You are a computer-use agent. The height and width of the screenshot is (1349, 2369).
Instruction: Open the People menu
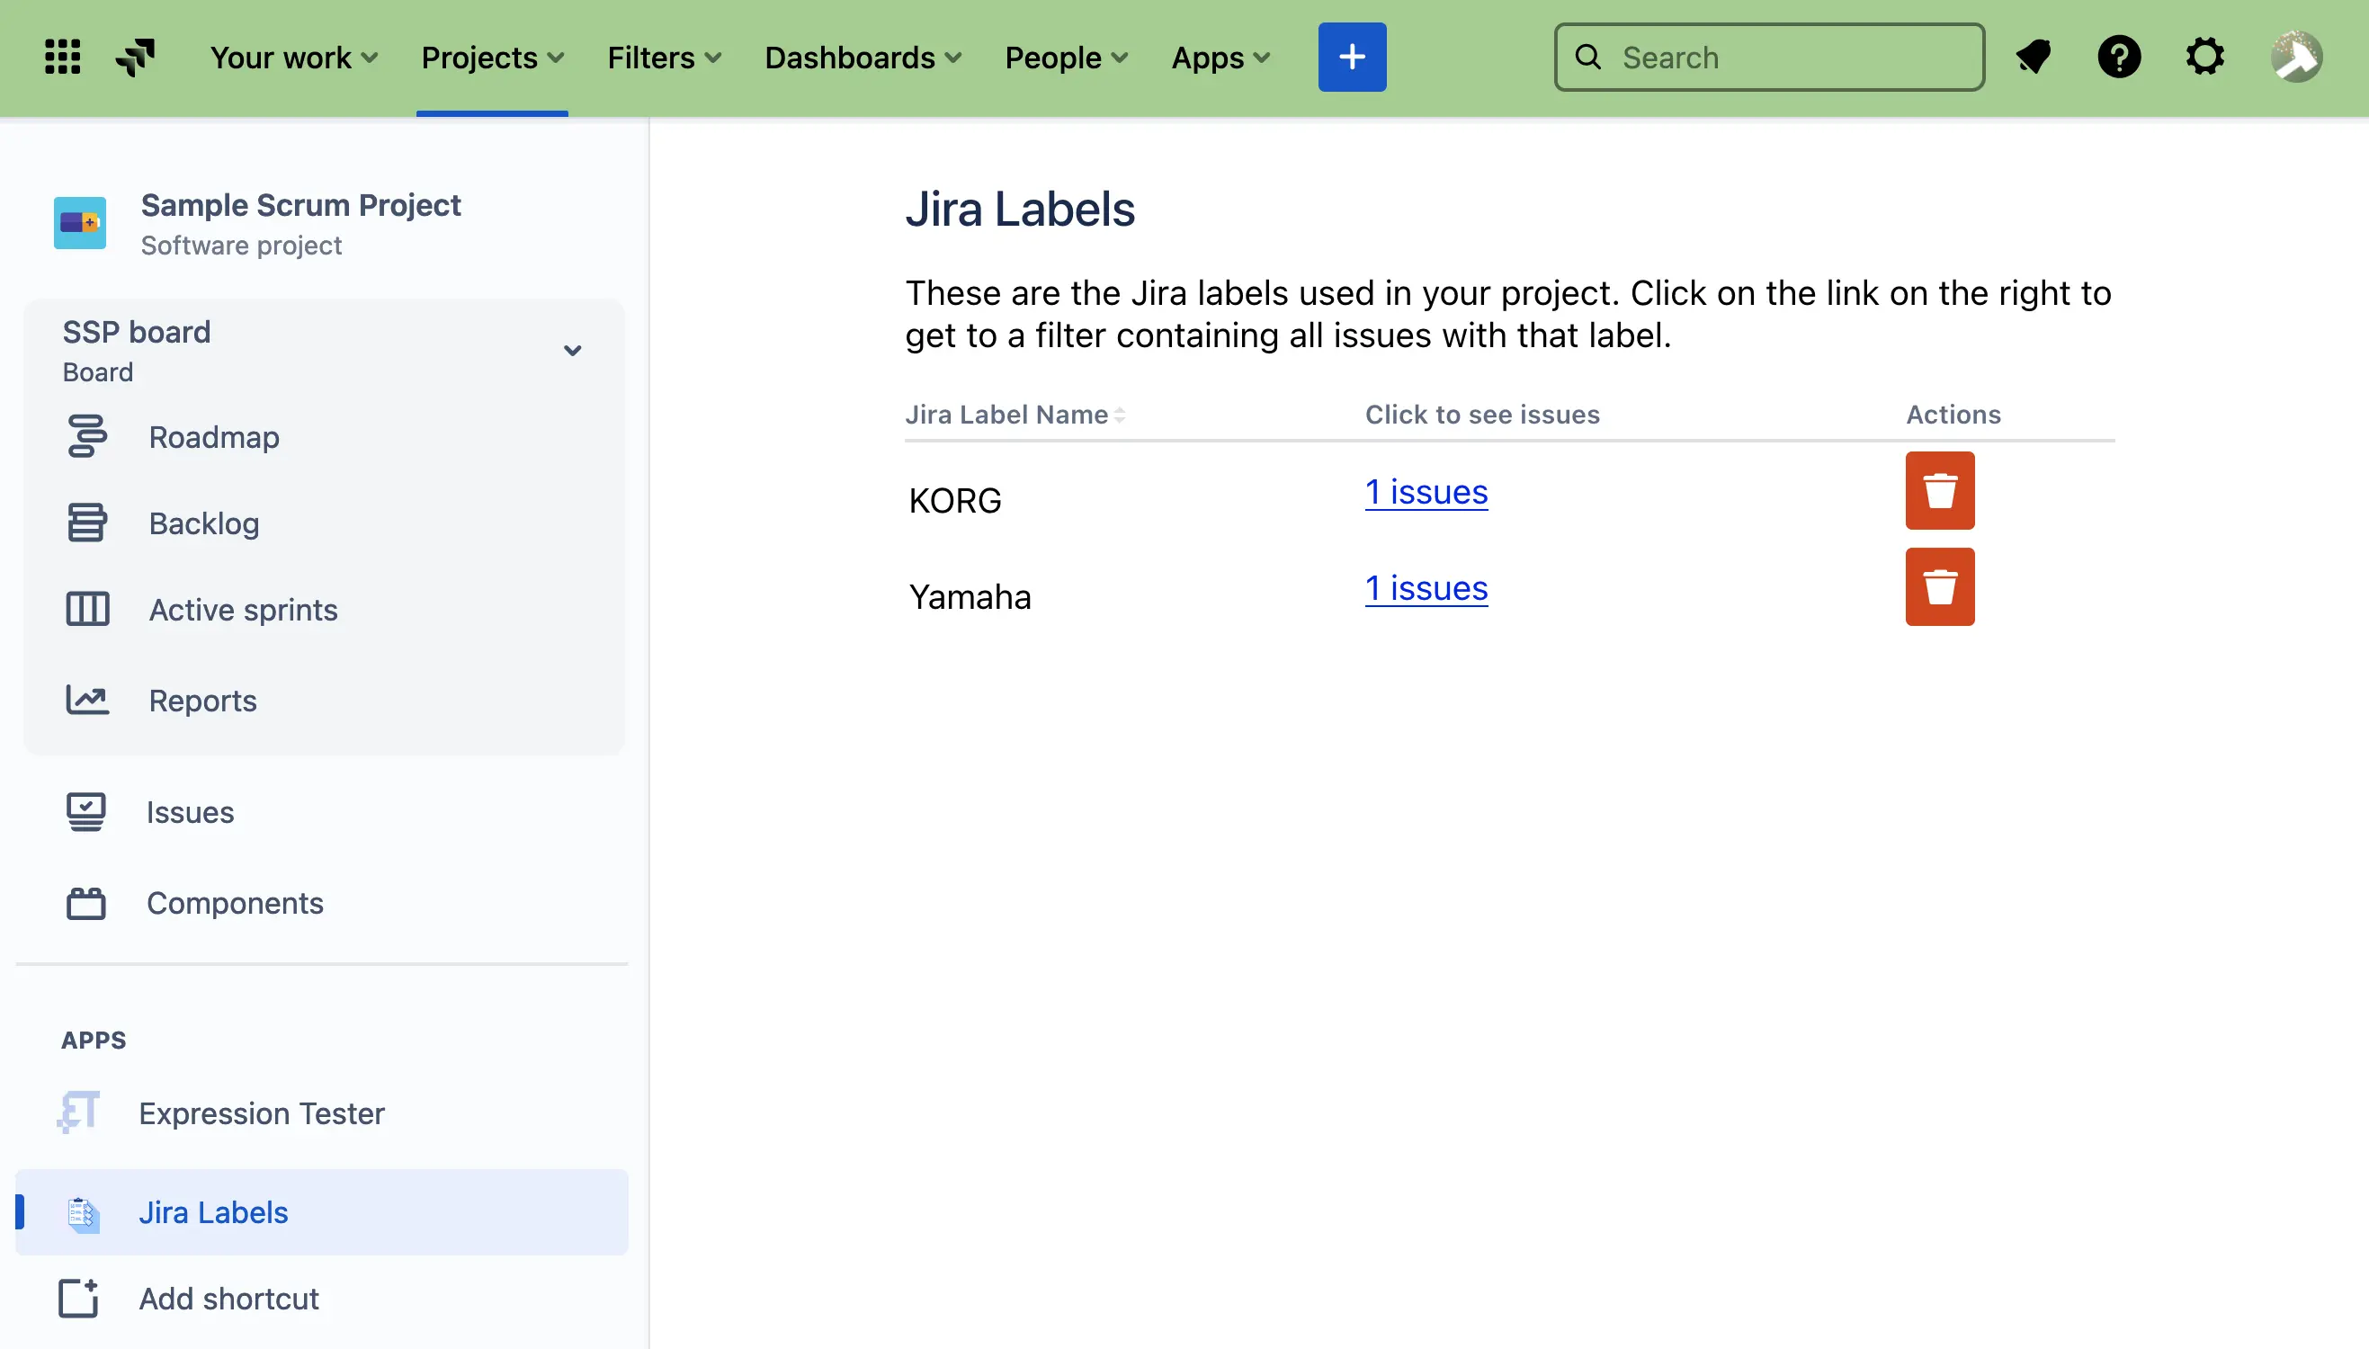1065,57
